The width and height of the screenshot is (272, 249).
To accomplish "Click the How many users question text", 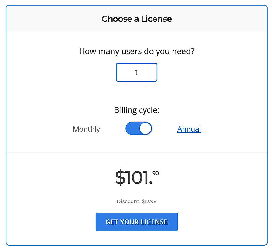I will tap(137, 51).
